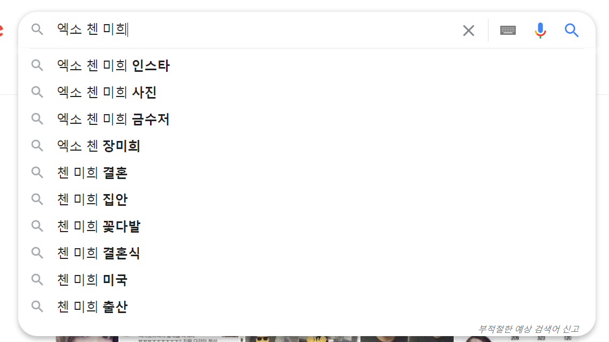Select suggestion 첸 미희 결혼식
Screen dimensions: 609x342
point(307,253)
